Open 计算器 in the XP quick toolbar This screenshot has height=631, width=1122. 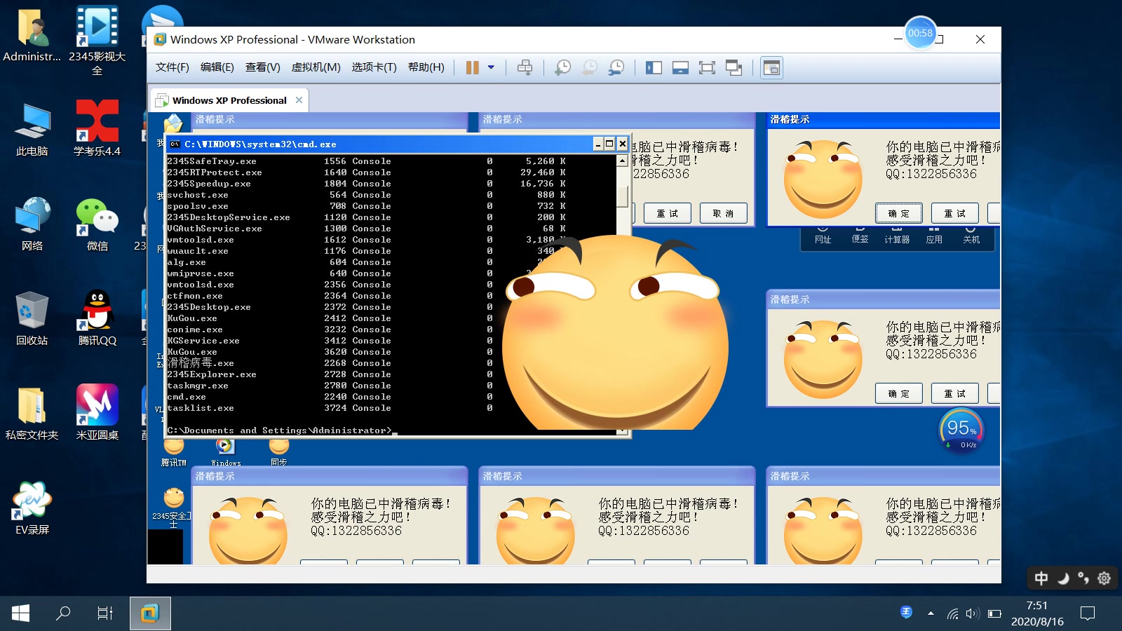point(897,234)
